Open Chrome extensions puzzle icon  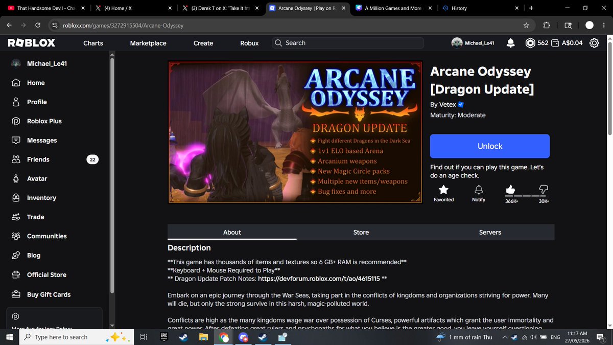(546, 25)
